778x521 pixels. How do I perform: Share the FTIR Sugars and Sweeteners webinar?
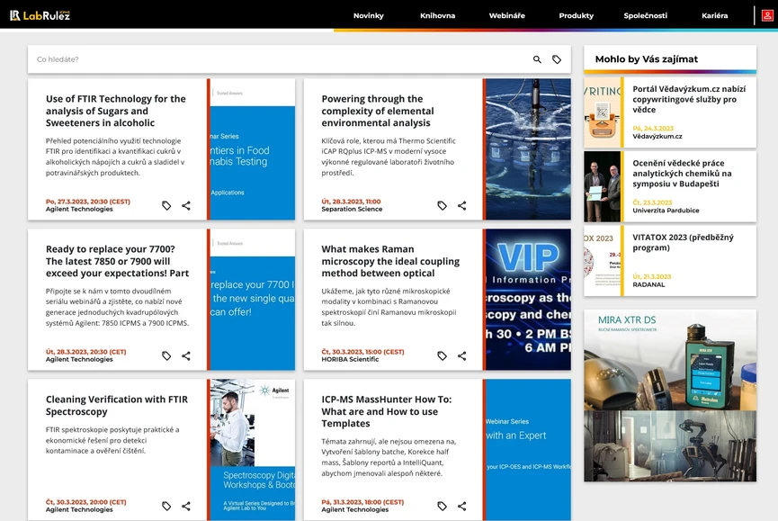186,205
